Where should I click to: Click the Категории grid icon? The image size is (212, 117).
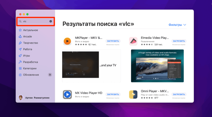click(x=20, y=68)
